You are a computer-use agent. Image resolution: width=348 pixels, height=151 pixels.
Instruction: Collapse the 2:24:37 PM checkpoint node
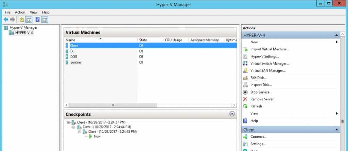68,122
